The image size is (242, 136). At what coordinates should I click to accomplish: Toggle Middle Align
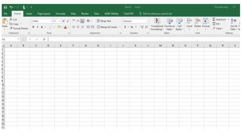(x=78, y=21)
